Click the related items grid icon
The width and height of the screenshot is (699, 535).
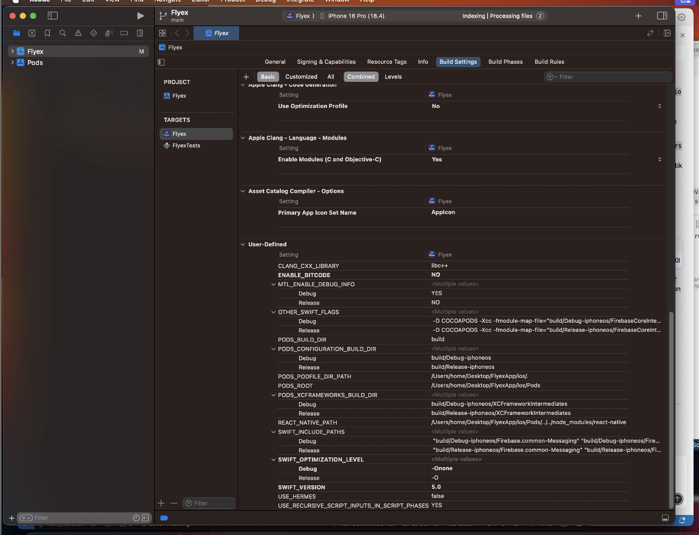point(162,33)
